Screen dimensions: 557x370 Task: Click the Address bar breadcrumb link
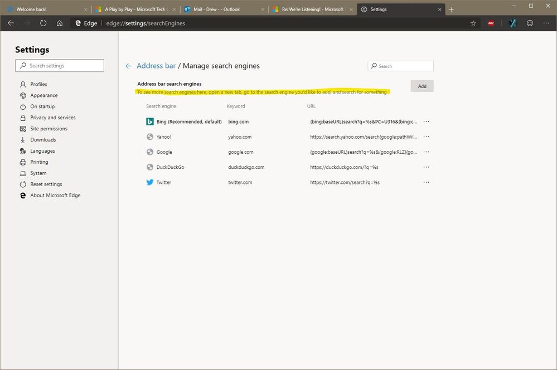coord(156,66)
